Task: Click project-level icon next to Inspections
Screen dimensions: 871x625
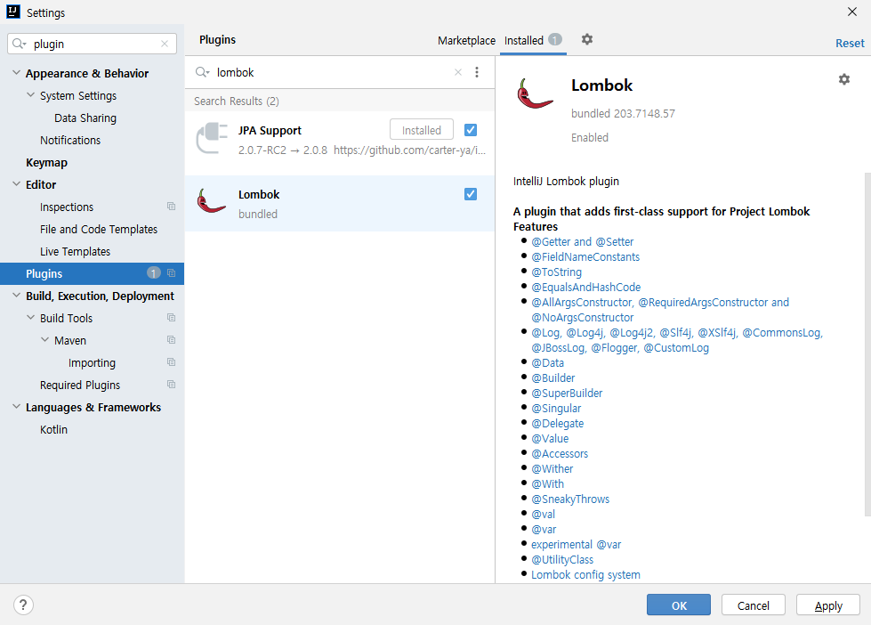Action: point(171,207)
